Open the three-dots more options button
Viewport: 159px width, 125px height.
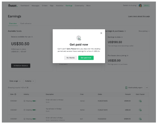click(x=147, y=88)
